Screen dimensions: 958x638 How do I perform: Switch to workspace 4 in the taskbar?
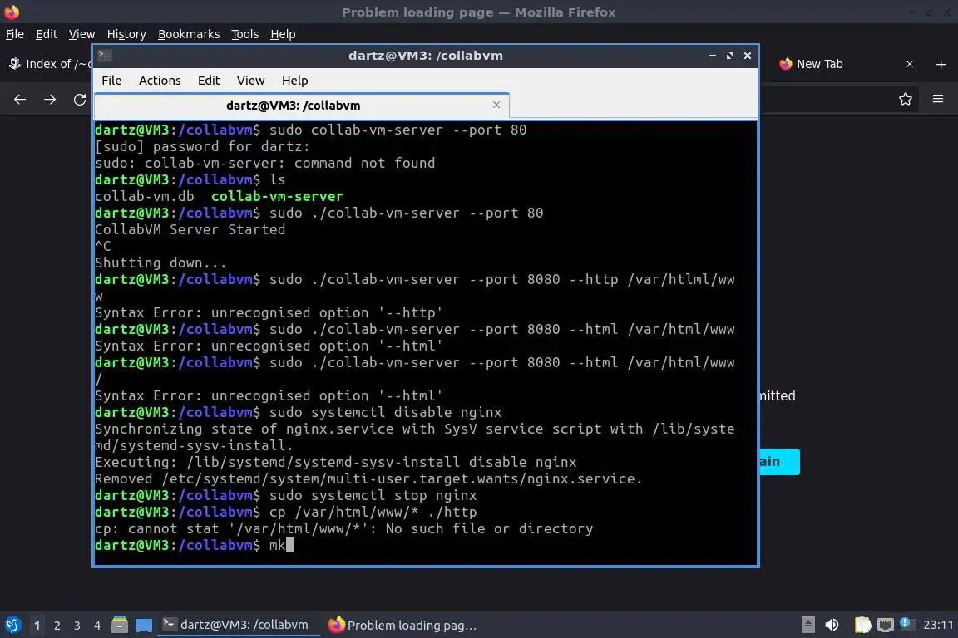97,626
